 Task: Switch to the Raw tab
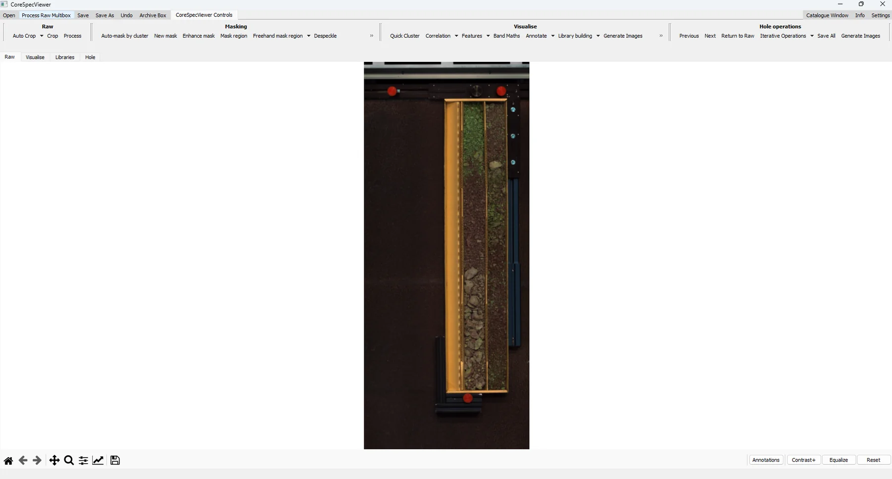tap(10, 57)
